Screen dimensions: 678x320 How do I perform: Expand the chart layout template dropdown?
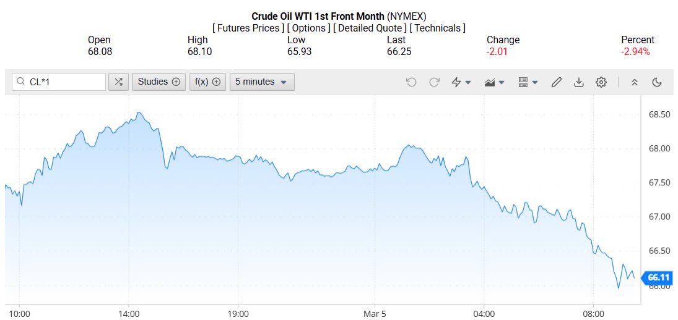(x=528, y=82)
